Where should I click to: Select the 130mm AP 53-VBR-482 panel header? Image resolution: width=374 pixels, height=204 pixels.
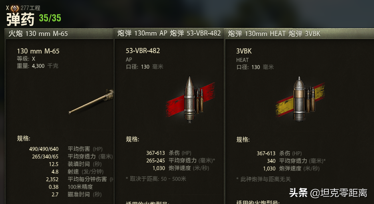(x=169, y=33)
